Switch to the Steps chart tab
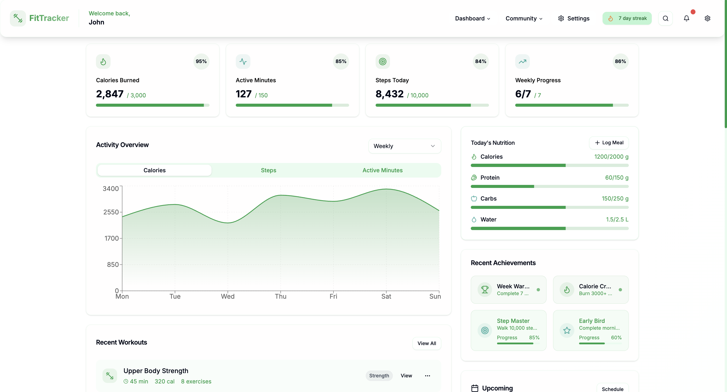Screen dimensions: 727x392 268,170
